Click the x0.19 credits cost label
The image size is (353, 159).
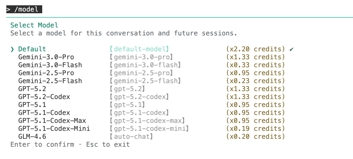256,129
